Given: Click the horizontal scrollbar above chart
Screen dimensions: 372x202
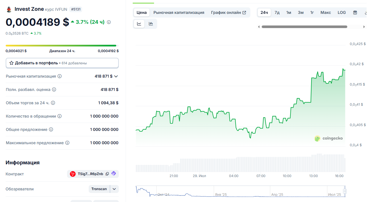Looking at the screenshot, I should coord(304,27).
